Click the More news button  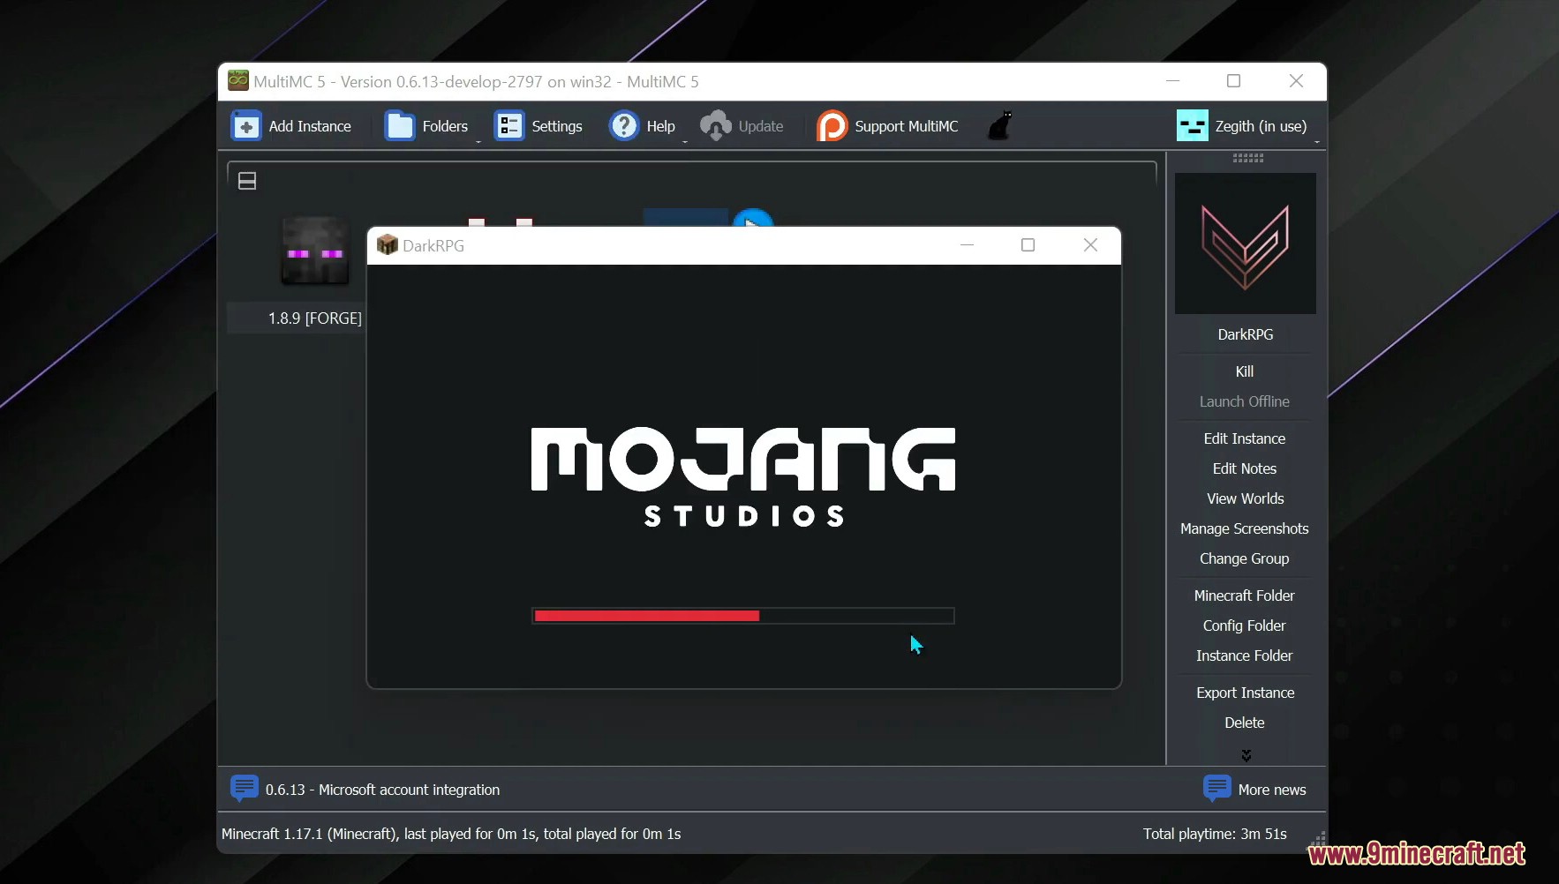(x=1254, y=790)
